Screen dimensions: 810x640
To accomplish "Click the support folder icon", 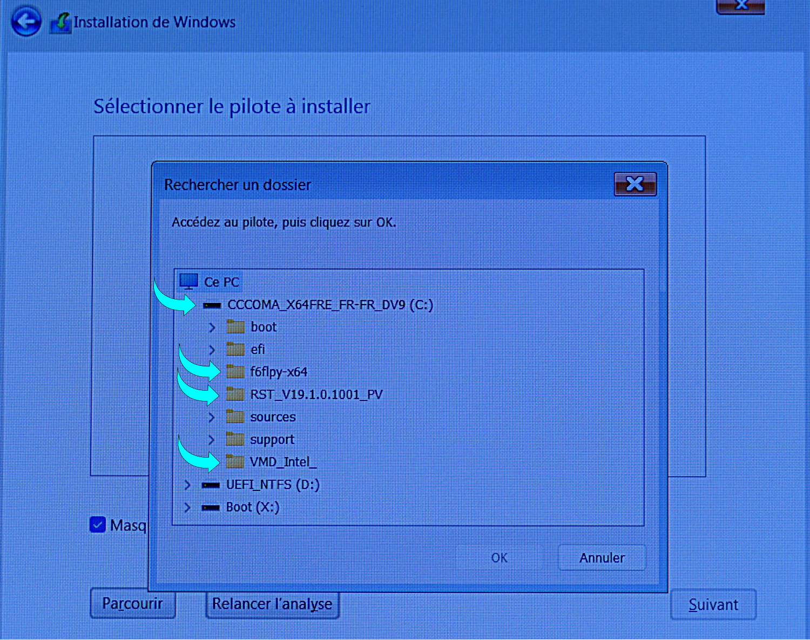I will point(235,439).
